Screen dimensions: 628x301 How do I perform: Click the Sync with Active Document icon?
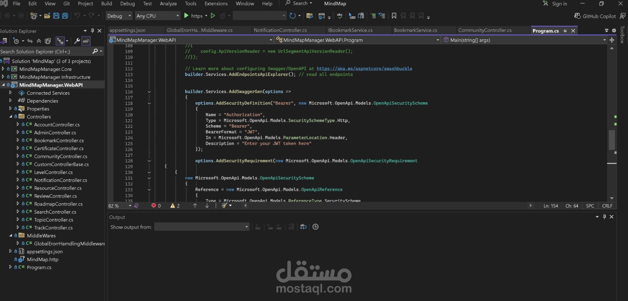[x=30, y=41]
